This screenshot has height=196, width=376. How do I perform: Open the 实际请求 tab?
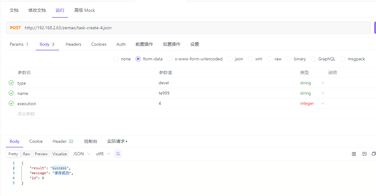(117, 141)
